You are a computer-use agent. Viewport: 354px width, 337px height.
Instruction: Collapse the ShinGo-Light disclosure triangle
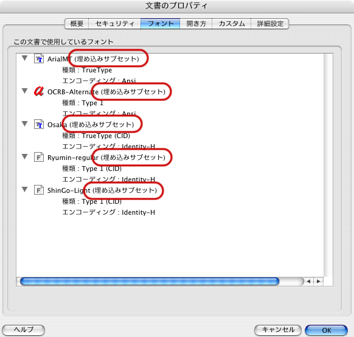tap(24, 190)
